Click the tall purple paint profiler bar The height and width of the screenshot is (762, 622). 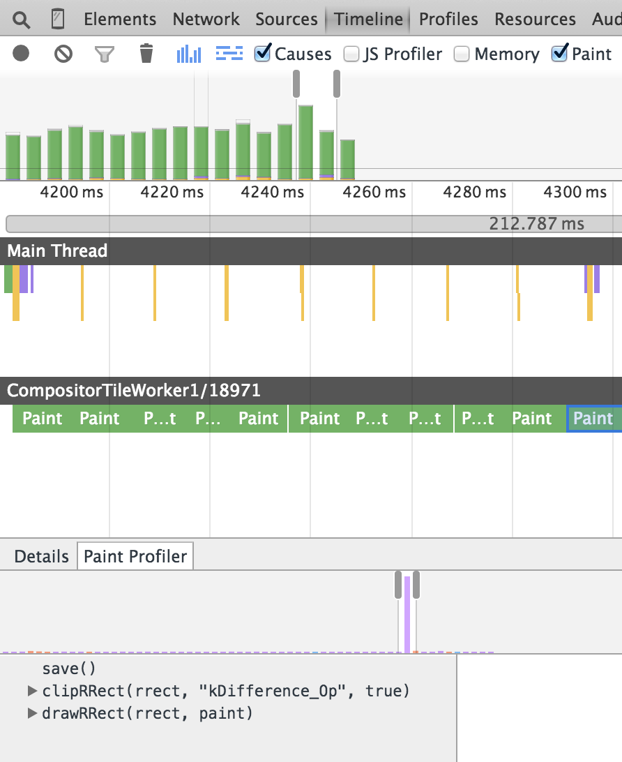pyautogui.click(x=407, y=615)
